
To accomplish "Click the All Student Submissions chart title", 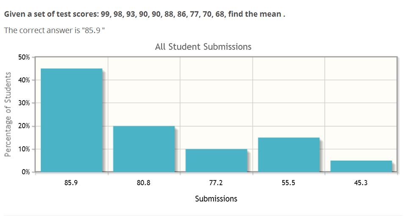I will coord(203,47).
